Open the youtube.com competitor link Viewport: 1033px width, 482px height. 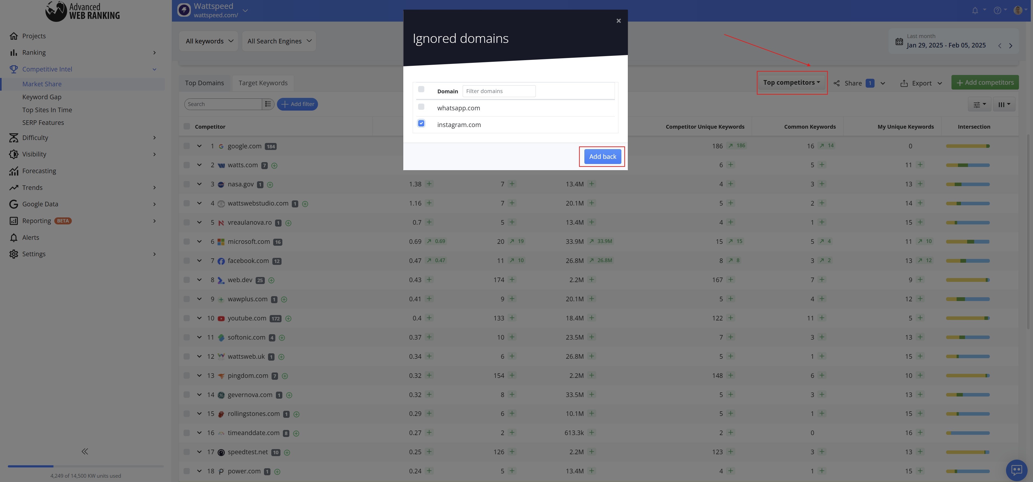click(x=247, y=318)
